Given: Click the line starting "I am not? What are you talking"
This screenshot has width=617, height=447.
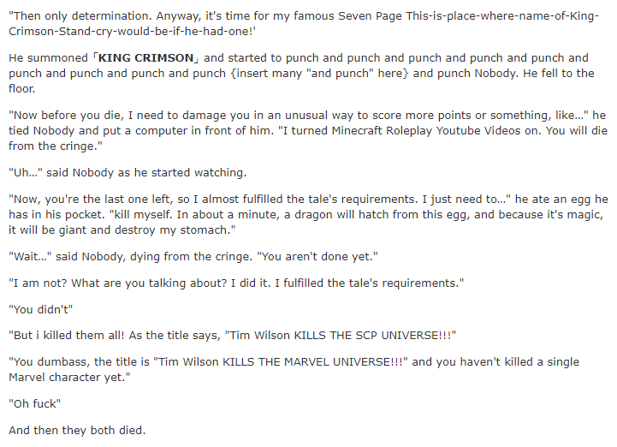Looking at the screenshot, I should point(236,283).
